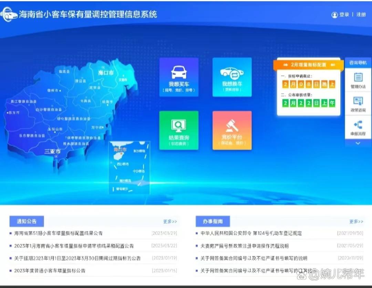Click the 注册 register link
The image size is (372, 288).
(x=361, y=15)
